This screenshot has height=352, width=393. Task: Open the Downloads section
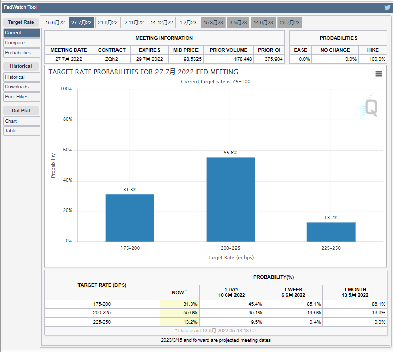tap(17, 87)
